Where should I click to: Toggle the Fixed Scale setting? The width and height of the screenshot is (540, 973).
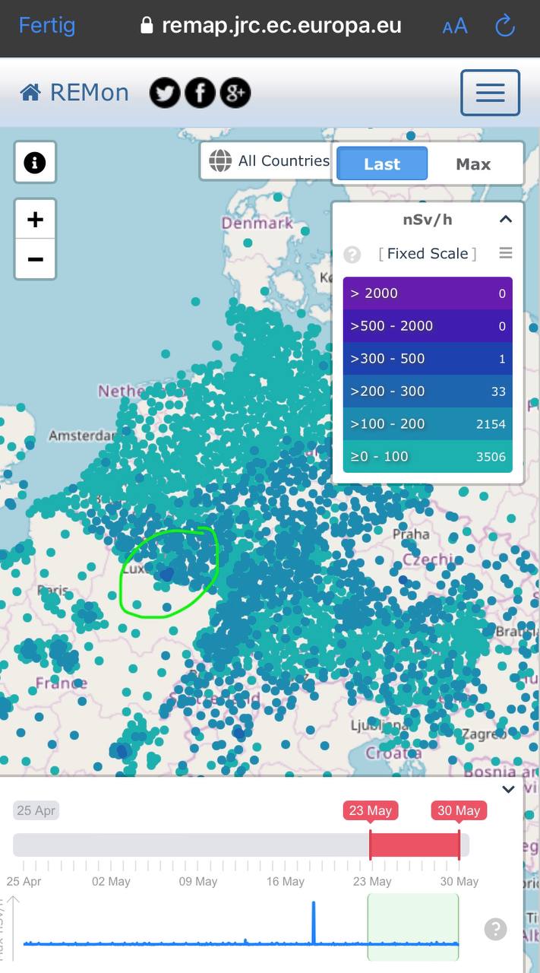pos(428,254)
